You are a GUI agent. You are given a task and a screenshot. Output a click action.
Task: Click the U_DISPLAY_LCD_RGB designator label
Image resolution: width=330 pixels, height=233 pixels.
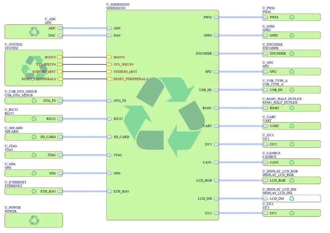point(280,171)
